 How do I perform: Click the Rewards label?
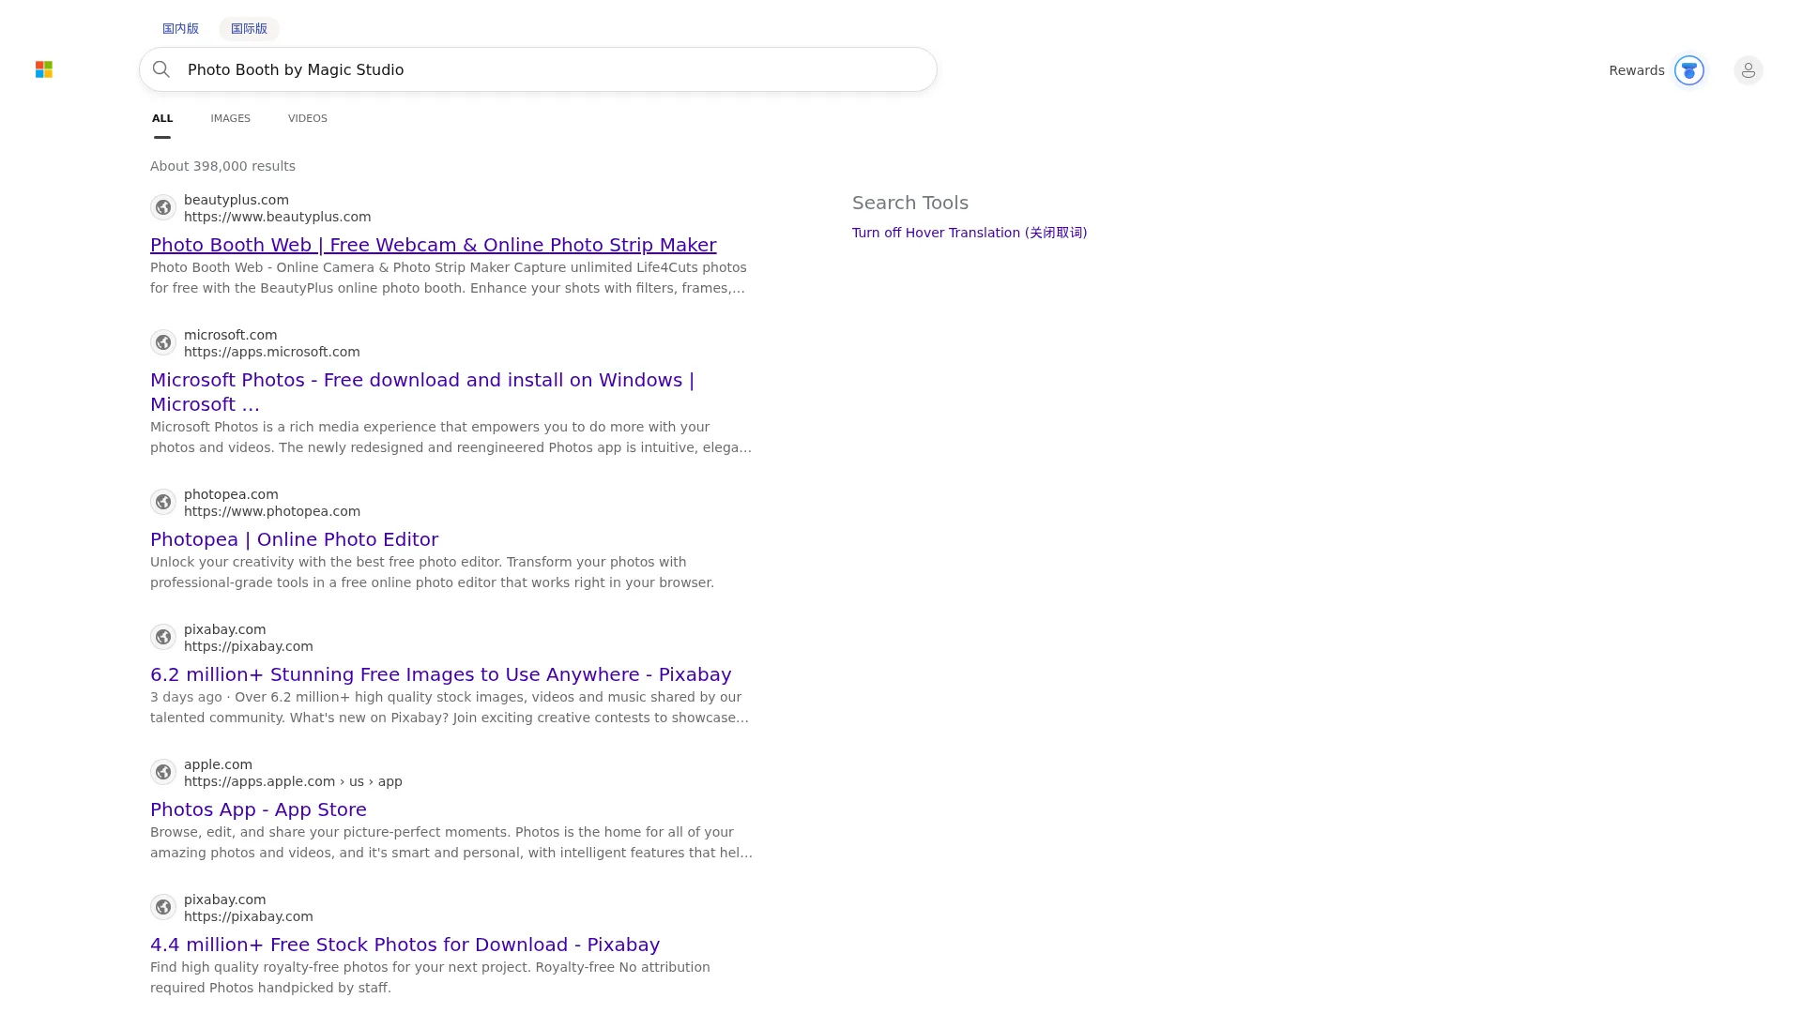1636,70
